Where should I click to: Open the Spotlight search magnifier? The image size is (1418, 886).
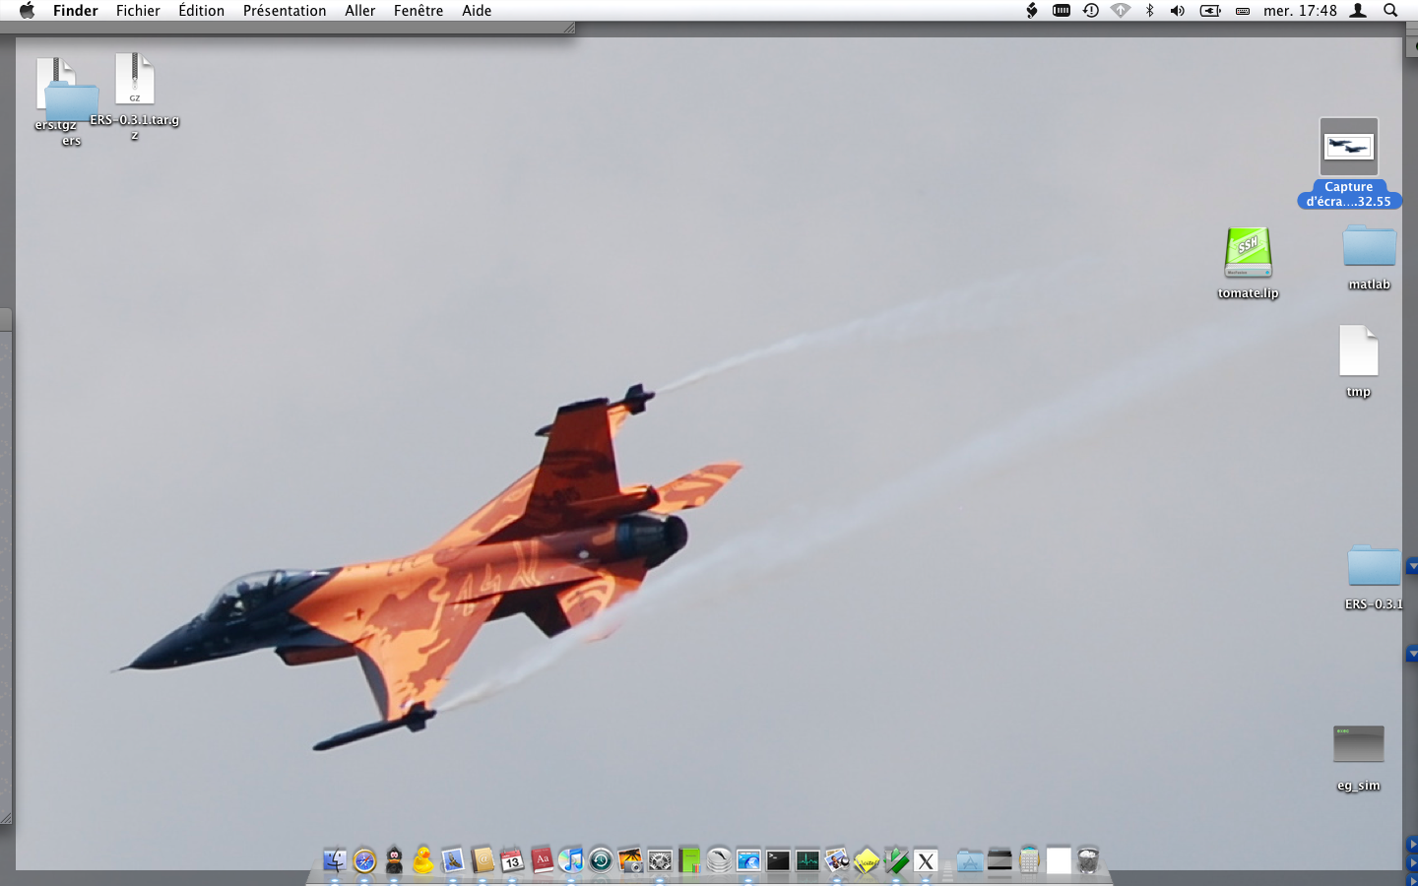[1390, 11]
